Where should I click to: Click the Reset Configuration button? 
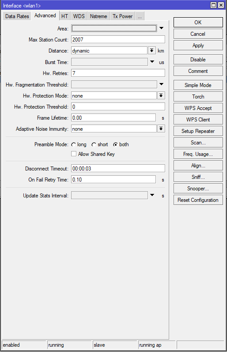[198, 200]
